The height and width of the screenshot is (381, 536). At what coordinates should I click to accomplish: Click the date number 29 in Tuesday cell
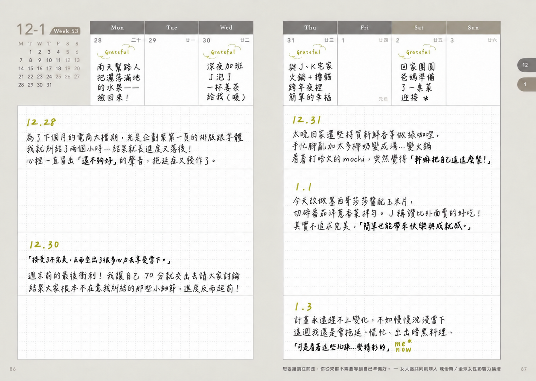click(152, 40)
